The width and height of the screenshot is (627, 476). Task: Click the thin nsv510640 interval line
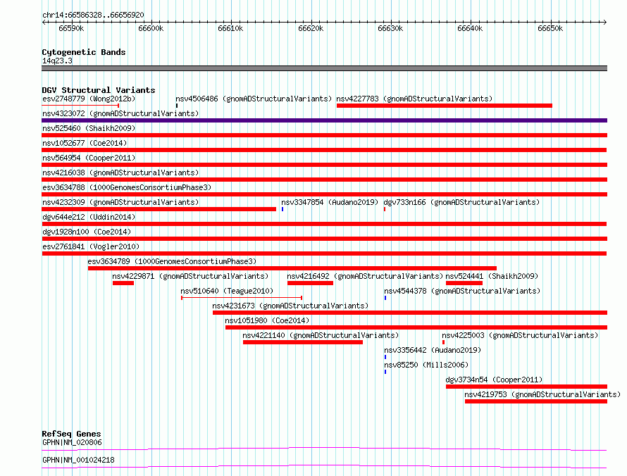[242, 298]
